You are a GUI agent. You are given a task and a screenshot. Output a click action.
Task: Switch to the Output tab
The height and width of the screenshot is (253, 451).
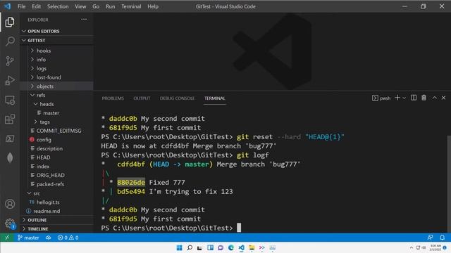(142, 98)
